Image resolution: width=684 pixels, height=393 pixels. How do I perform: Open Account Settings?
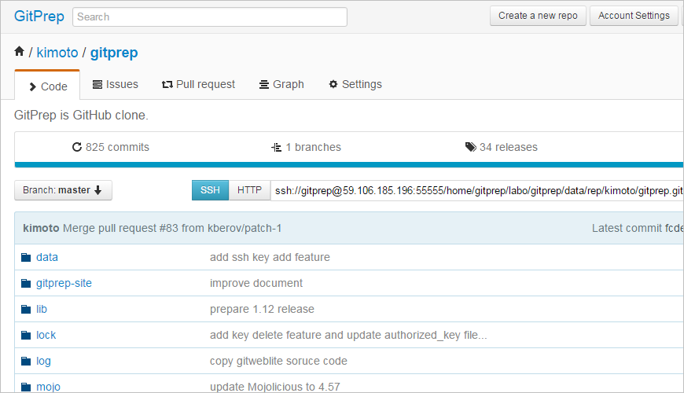pos(634,16)
